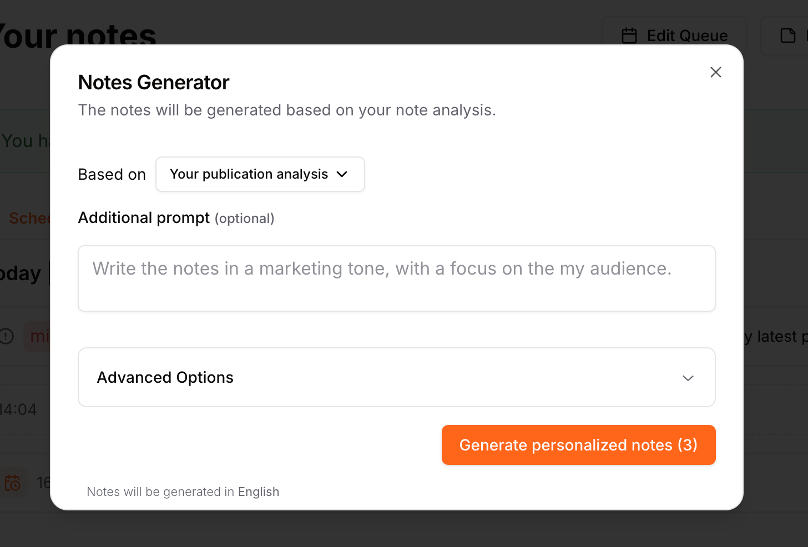Expand the Advanced Options section
Screen dimensions: 808x547
click(396, 377)
